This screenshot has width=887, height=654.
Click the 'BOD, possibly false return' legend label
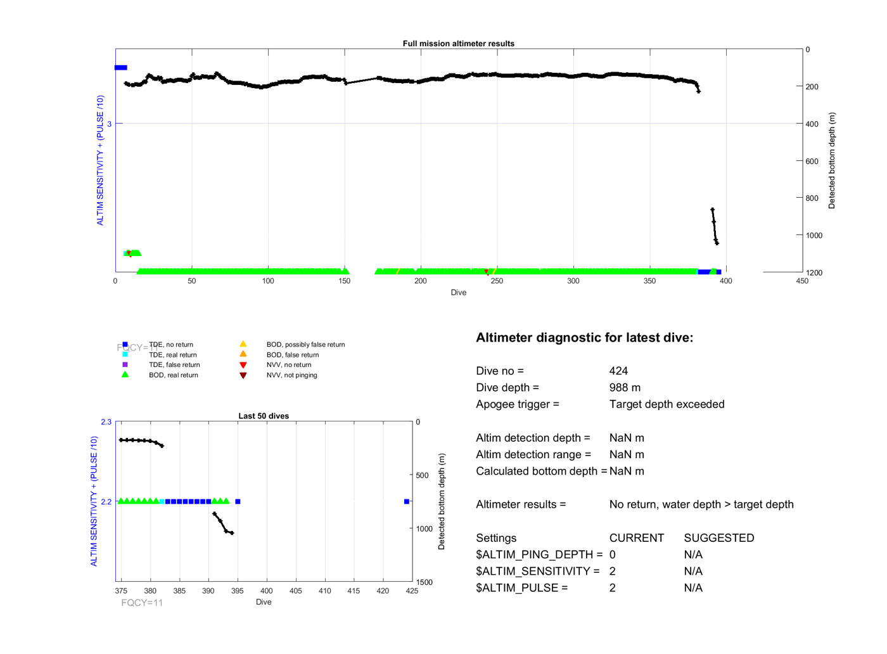pos(305,345)
